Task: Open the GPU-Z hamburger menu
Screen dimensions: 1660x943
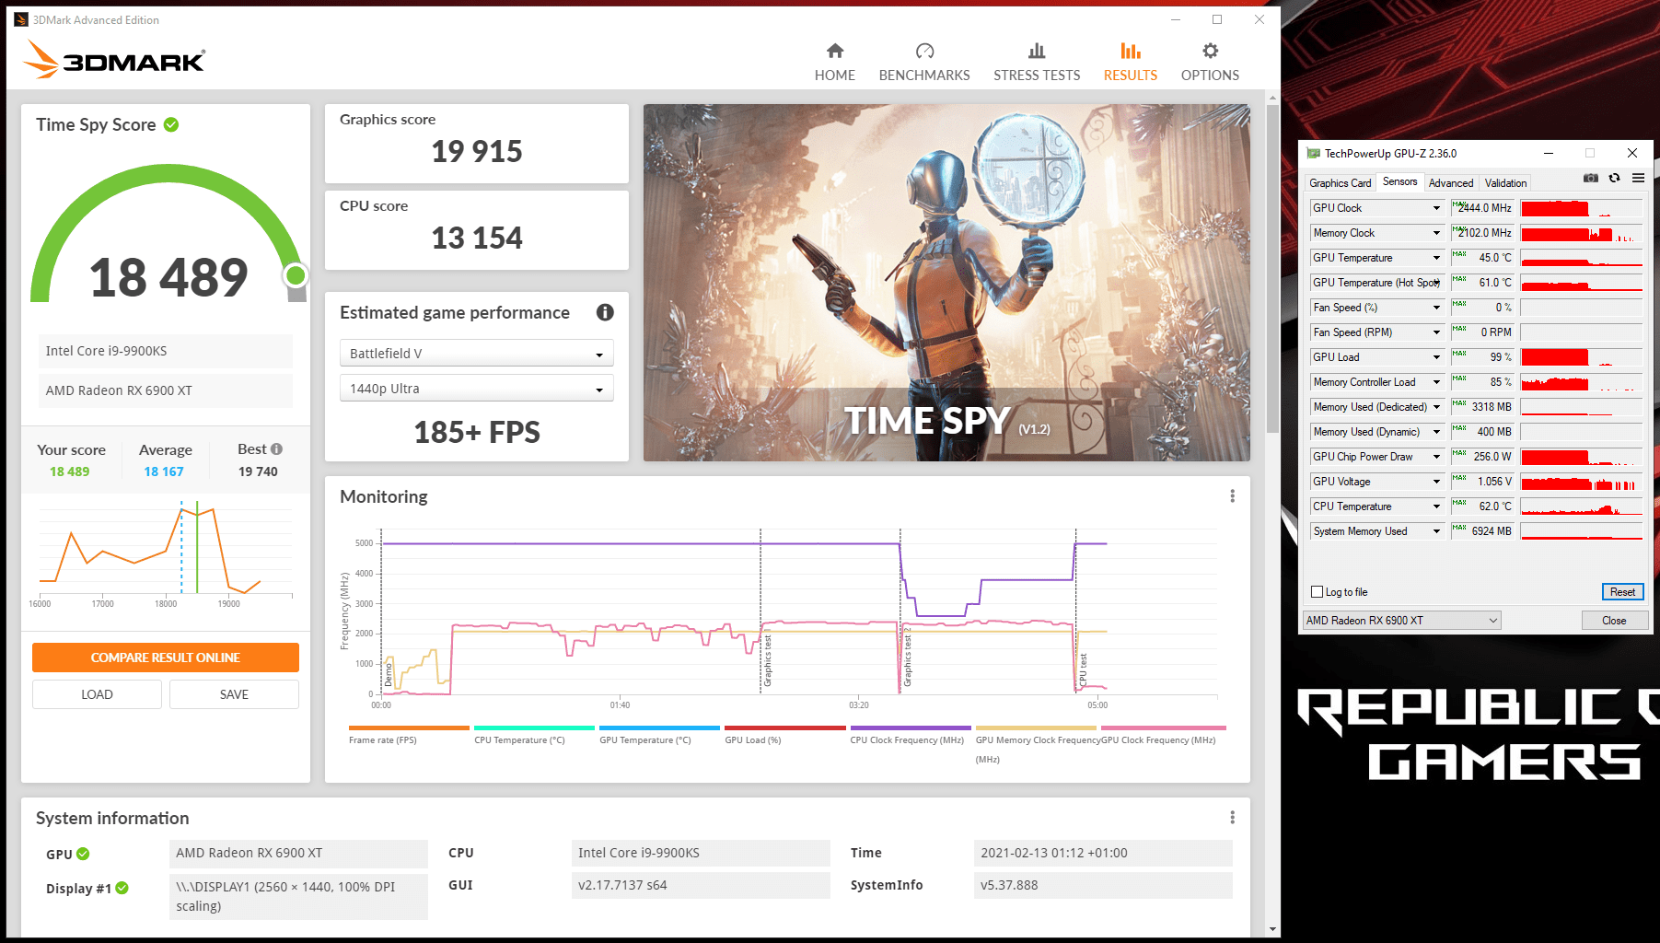Action: click(x=1638, y=178)
